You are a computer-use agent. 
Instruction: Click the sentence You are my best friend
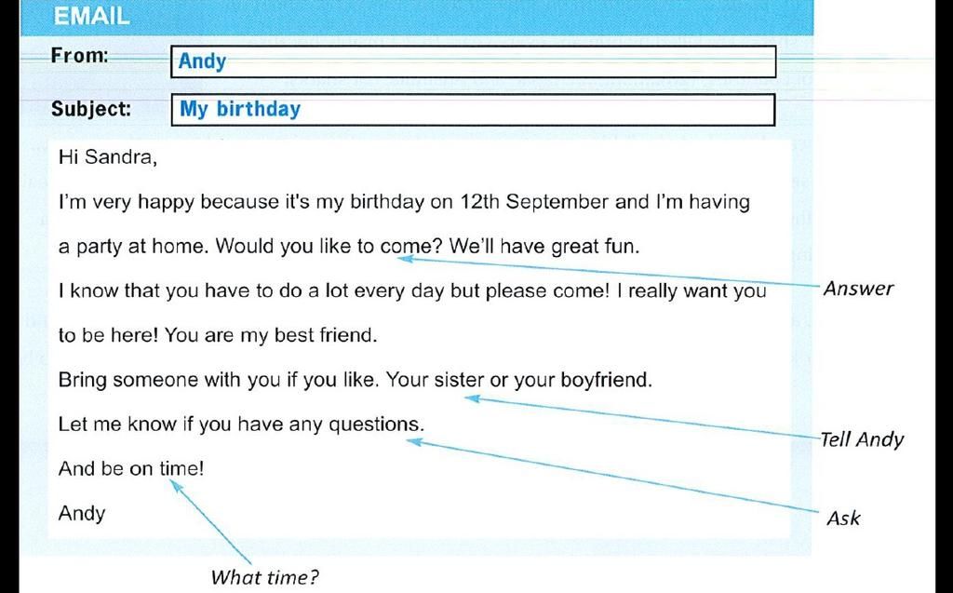pos(271,335)
